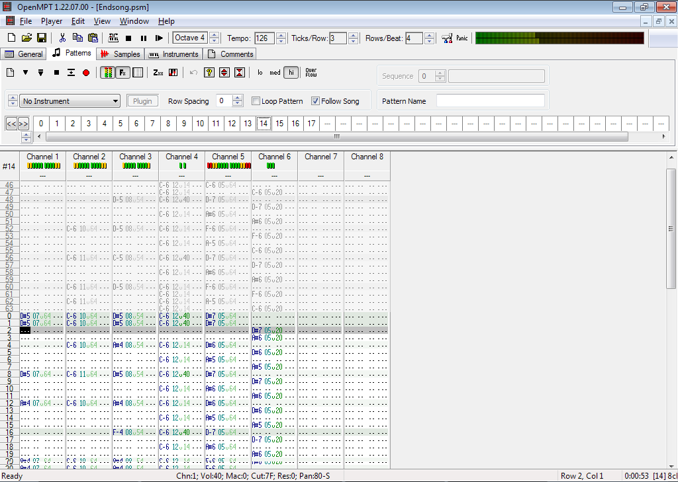The image size is (678, 482).
Task: Select pattern 10 in the order list
Action: click(x=199, y=124)
